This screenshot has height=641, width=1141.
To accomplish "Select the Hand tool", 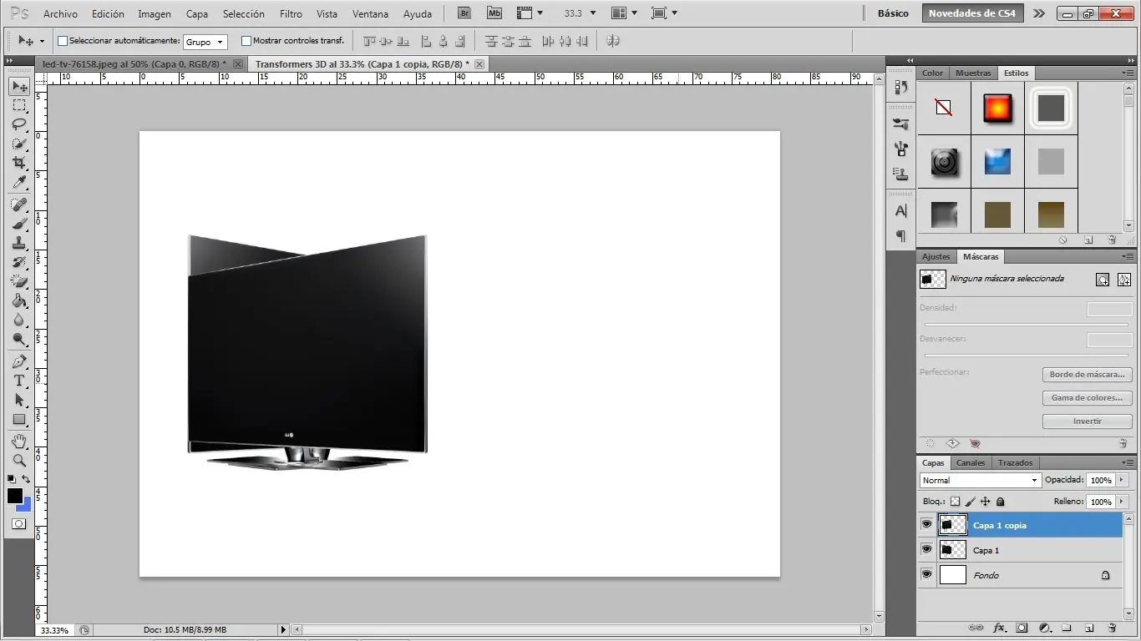I will coord(19,441).
